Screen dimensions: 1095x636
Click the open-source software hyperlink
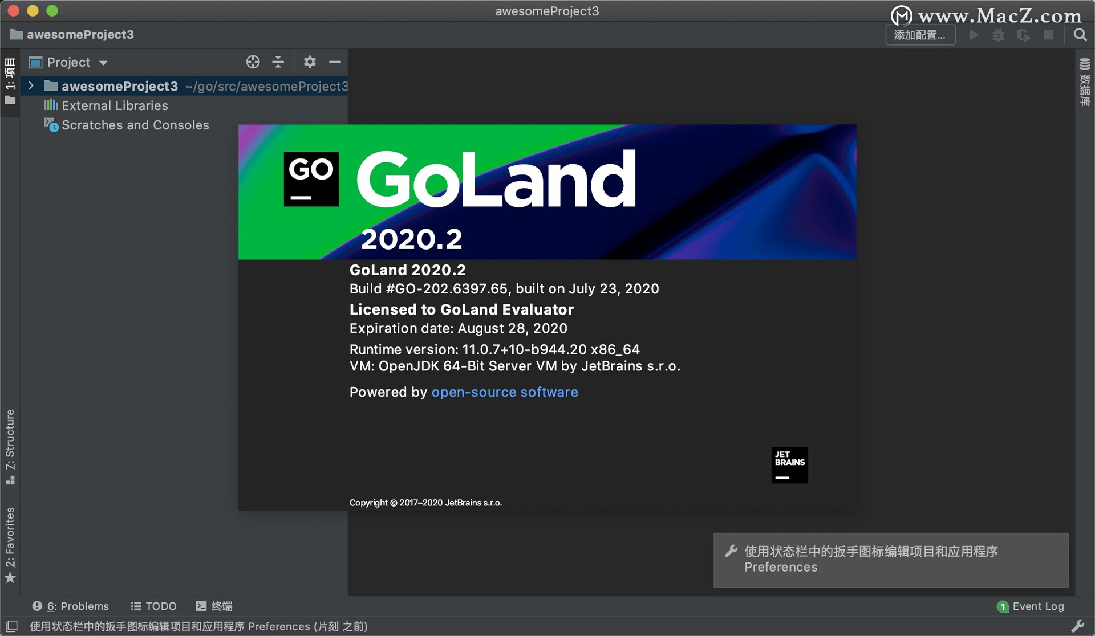tap(503, 392)
